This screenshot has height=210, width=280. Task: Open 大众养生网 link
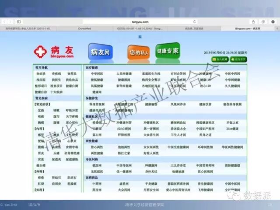151,135
